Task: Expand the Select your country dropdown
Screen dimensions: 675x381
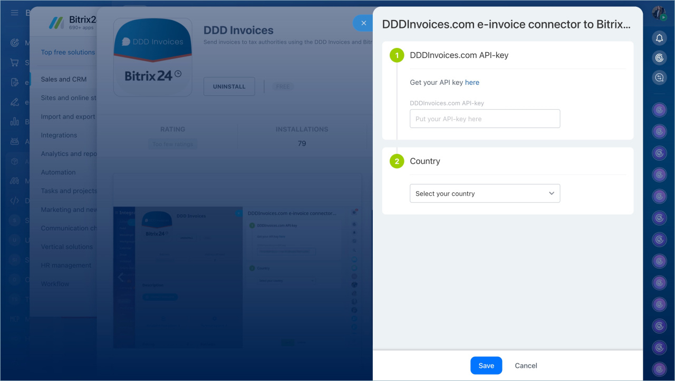Action: click(485, 193)
